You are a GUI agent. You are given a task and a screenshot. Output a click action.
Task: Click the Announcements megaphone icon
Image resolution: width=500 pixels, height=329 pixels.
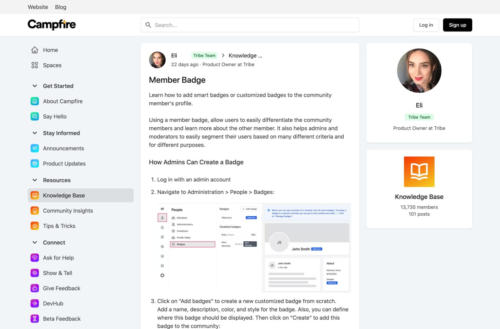(35, 148)
